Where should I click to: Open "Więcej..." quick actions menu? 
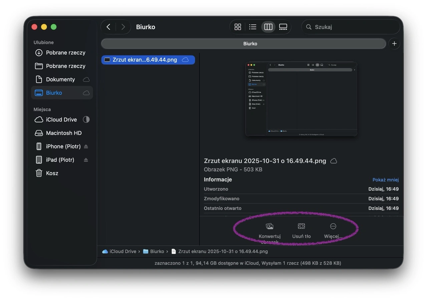[333, 226]
